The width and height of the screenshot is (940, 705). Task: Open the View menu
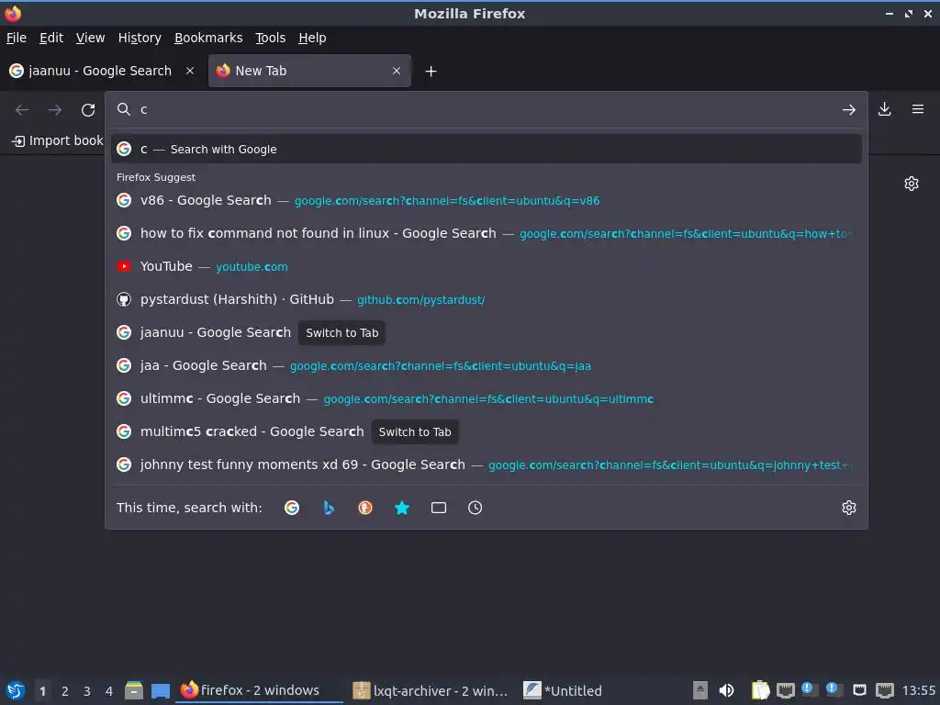point(91,38)
